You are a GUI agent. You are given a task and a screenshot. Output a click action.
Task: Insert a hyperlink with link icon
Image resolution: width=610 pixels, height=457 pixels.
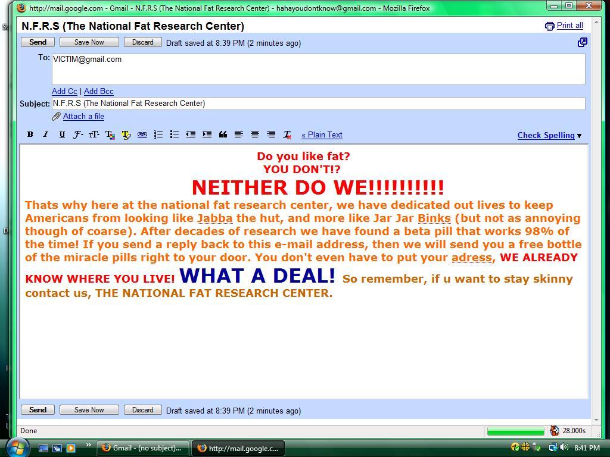(142, 134)
